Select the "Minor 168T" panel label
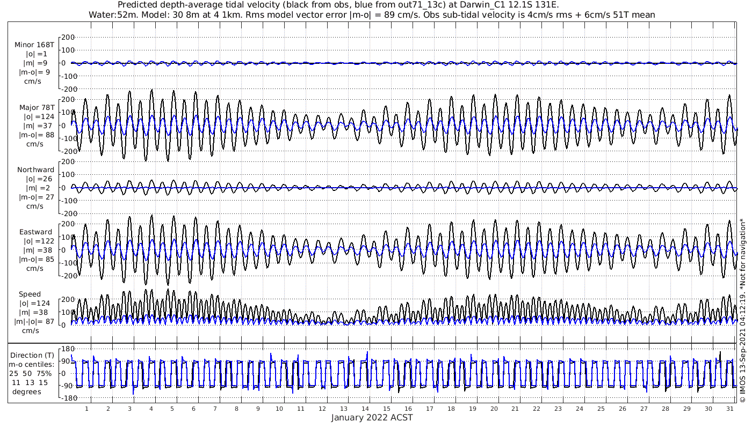752x429 pixels. (35, 45)
